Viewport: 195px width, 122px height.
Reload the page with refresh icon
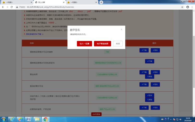pyautogui.click(x=12, y=7)
